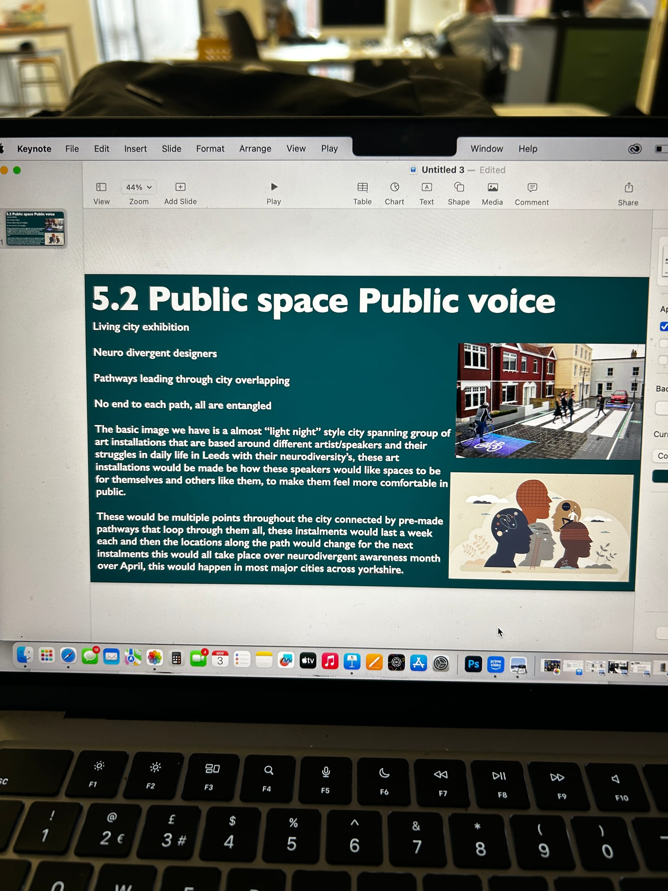Open the View sidebar options icon
This screenshot has height=891, width=668.
pos(101,187)
